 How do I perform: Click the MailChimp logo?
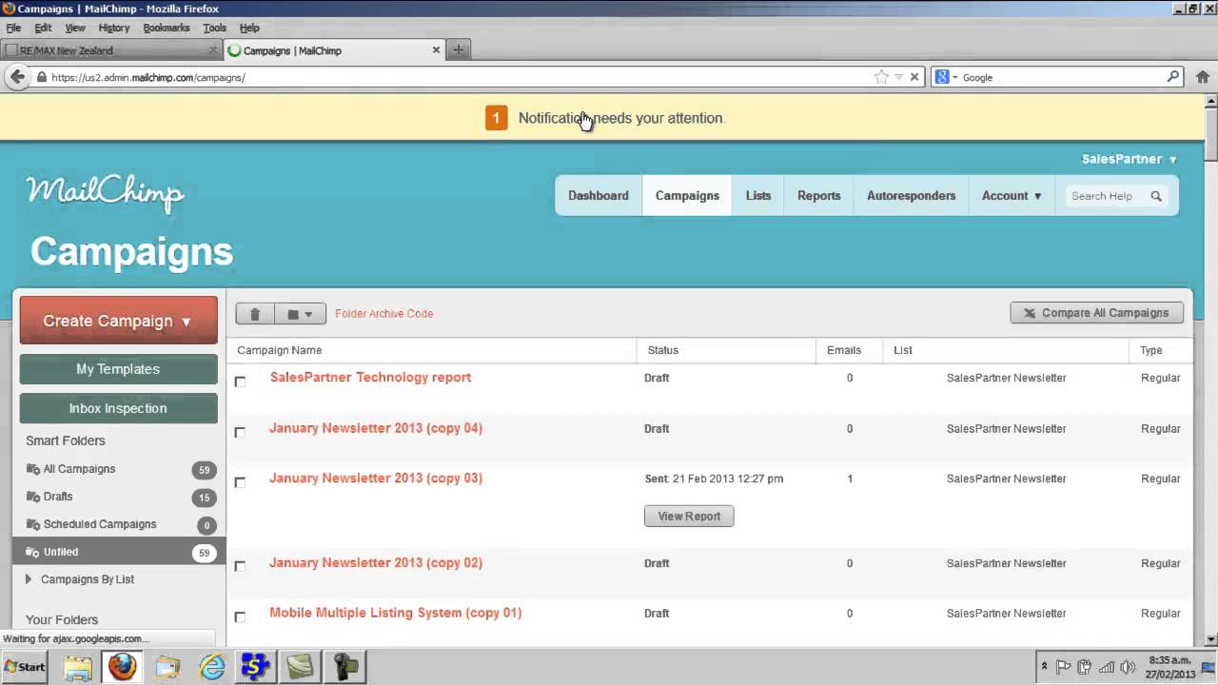(x=105, y=193)
